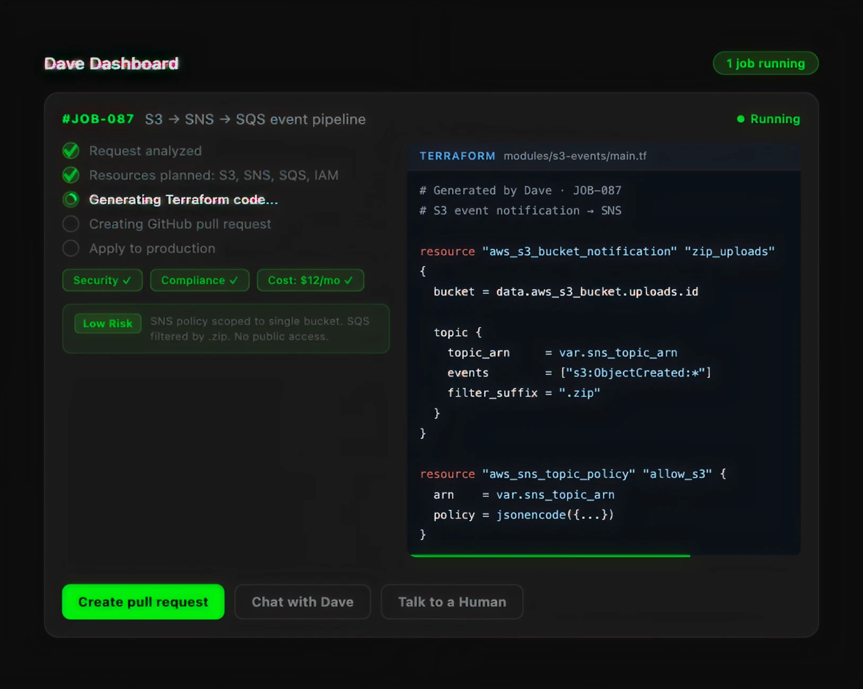Open the #JOB-087 job link
Image resolution: width=863 pixels, height=689 pixels.
[98, 119]
